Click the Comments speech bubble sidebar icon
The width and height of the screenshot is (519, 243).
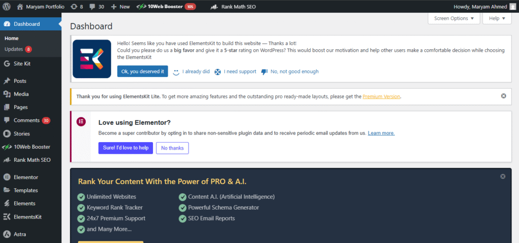pos(7,120)
